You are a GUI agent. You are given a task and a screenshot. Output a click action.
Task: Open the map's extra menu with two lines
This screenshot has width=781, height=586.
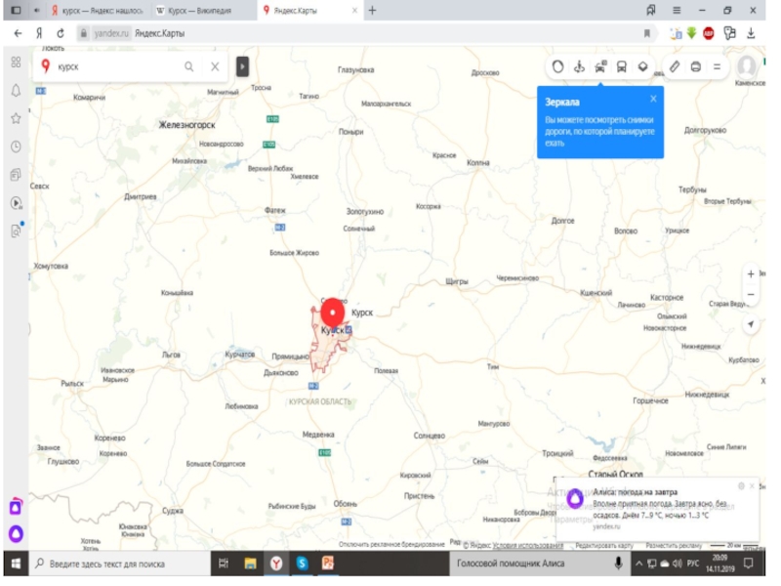[x=717, y=67]
